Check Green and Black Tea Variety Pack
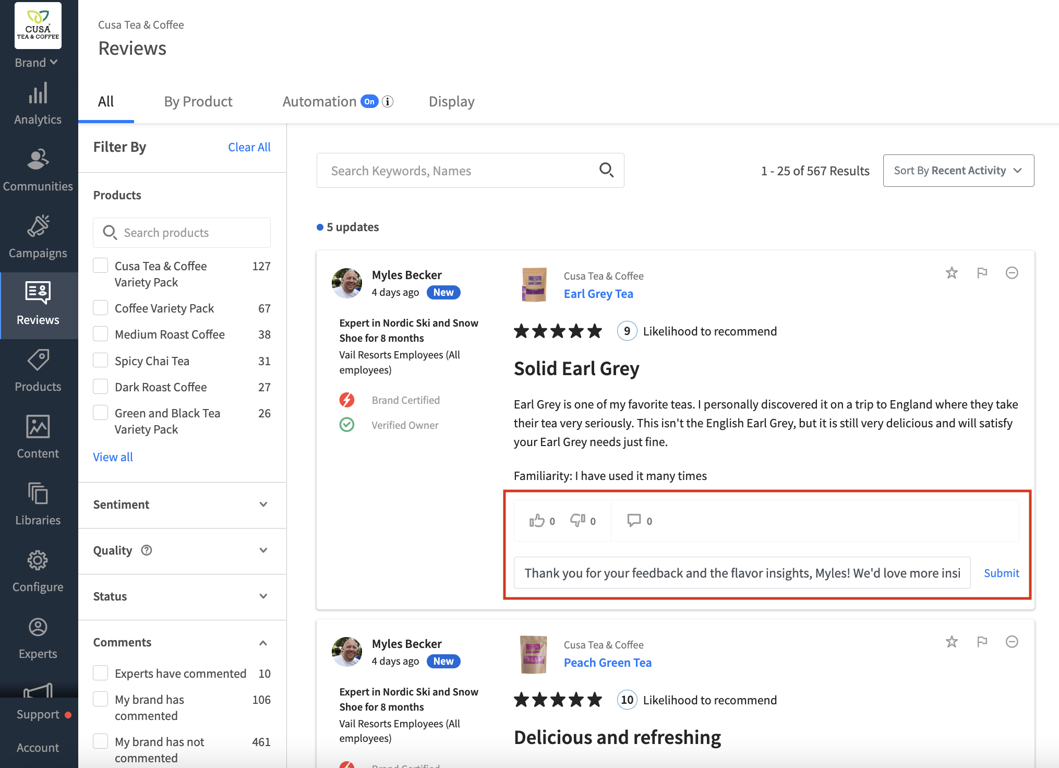This screenshot has height=768, width=1059. click(100, 413)
